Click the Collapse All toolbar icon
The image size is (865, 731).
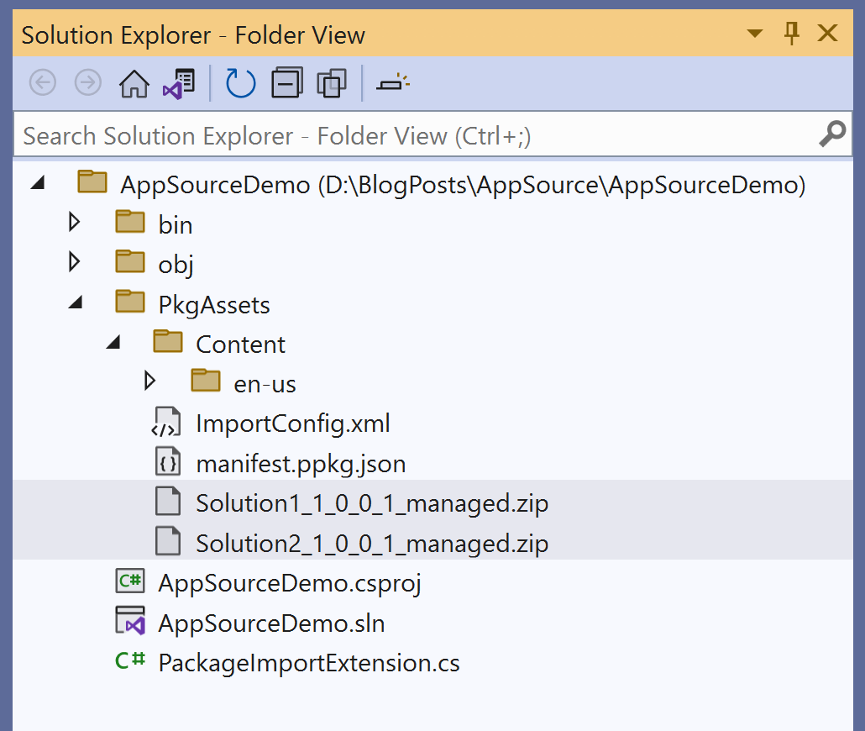286,83
